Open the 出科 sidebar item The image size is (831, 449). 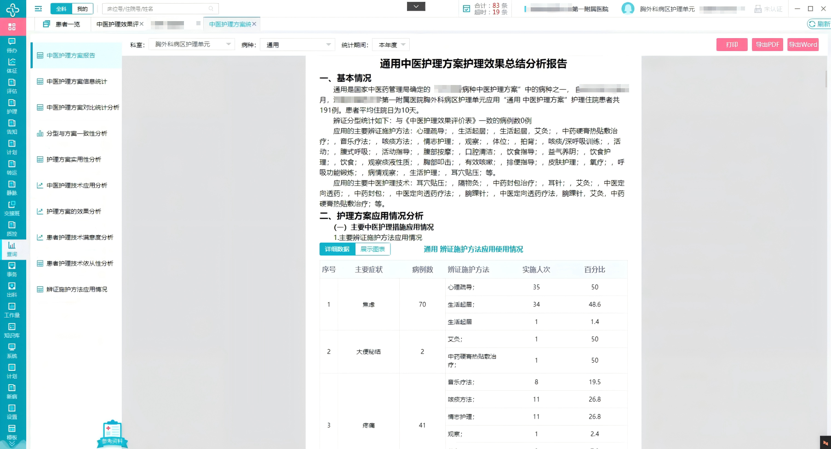[12, 290]
